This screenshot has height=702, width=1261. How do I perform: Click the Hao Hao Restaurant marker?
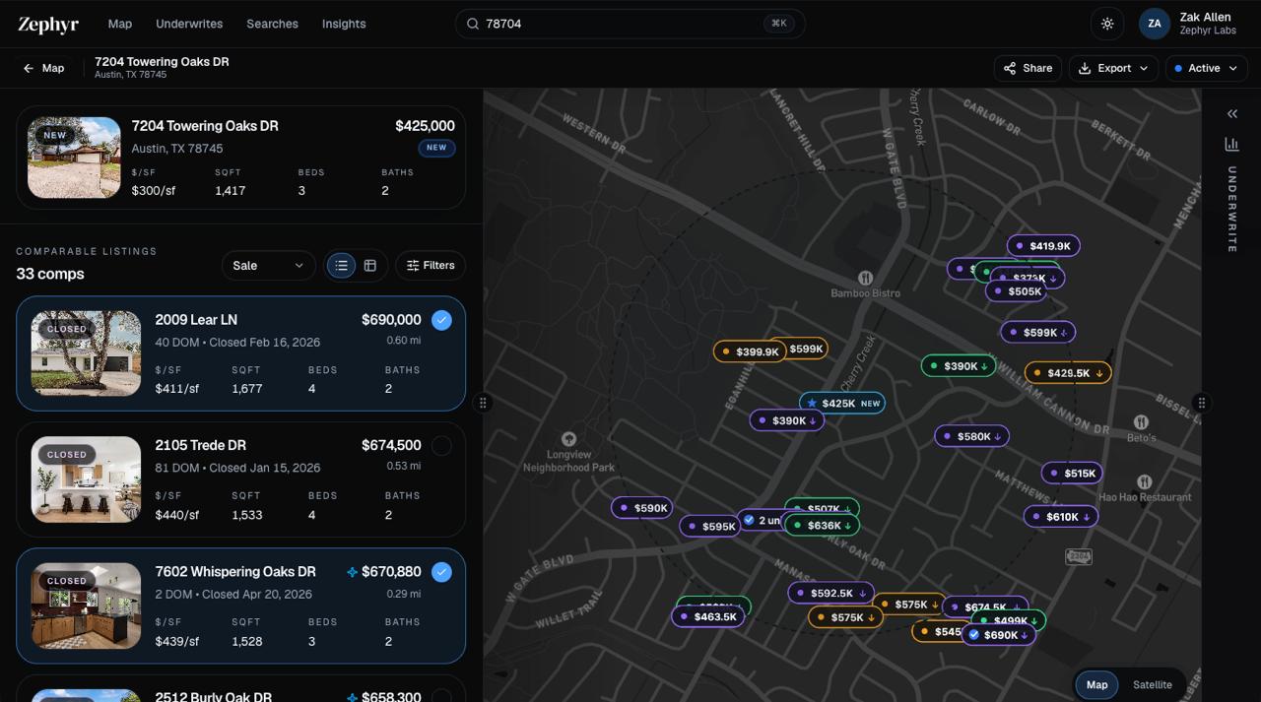[1145, 482]
